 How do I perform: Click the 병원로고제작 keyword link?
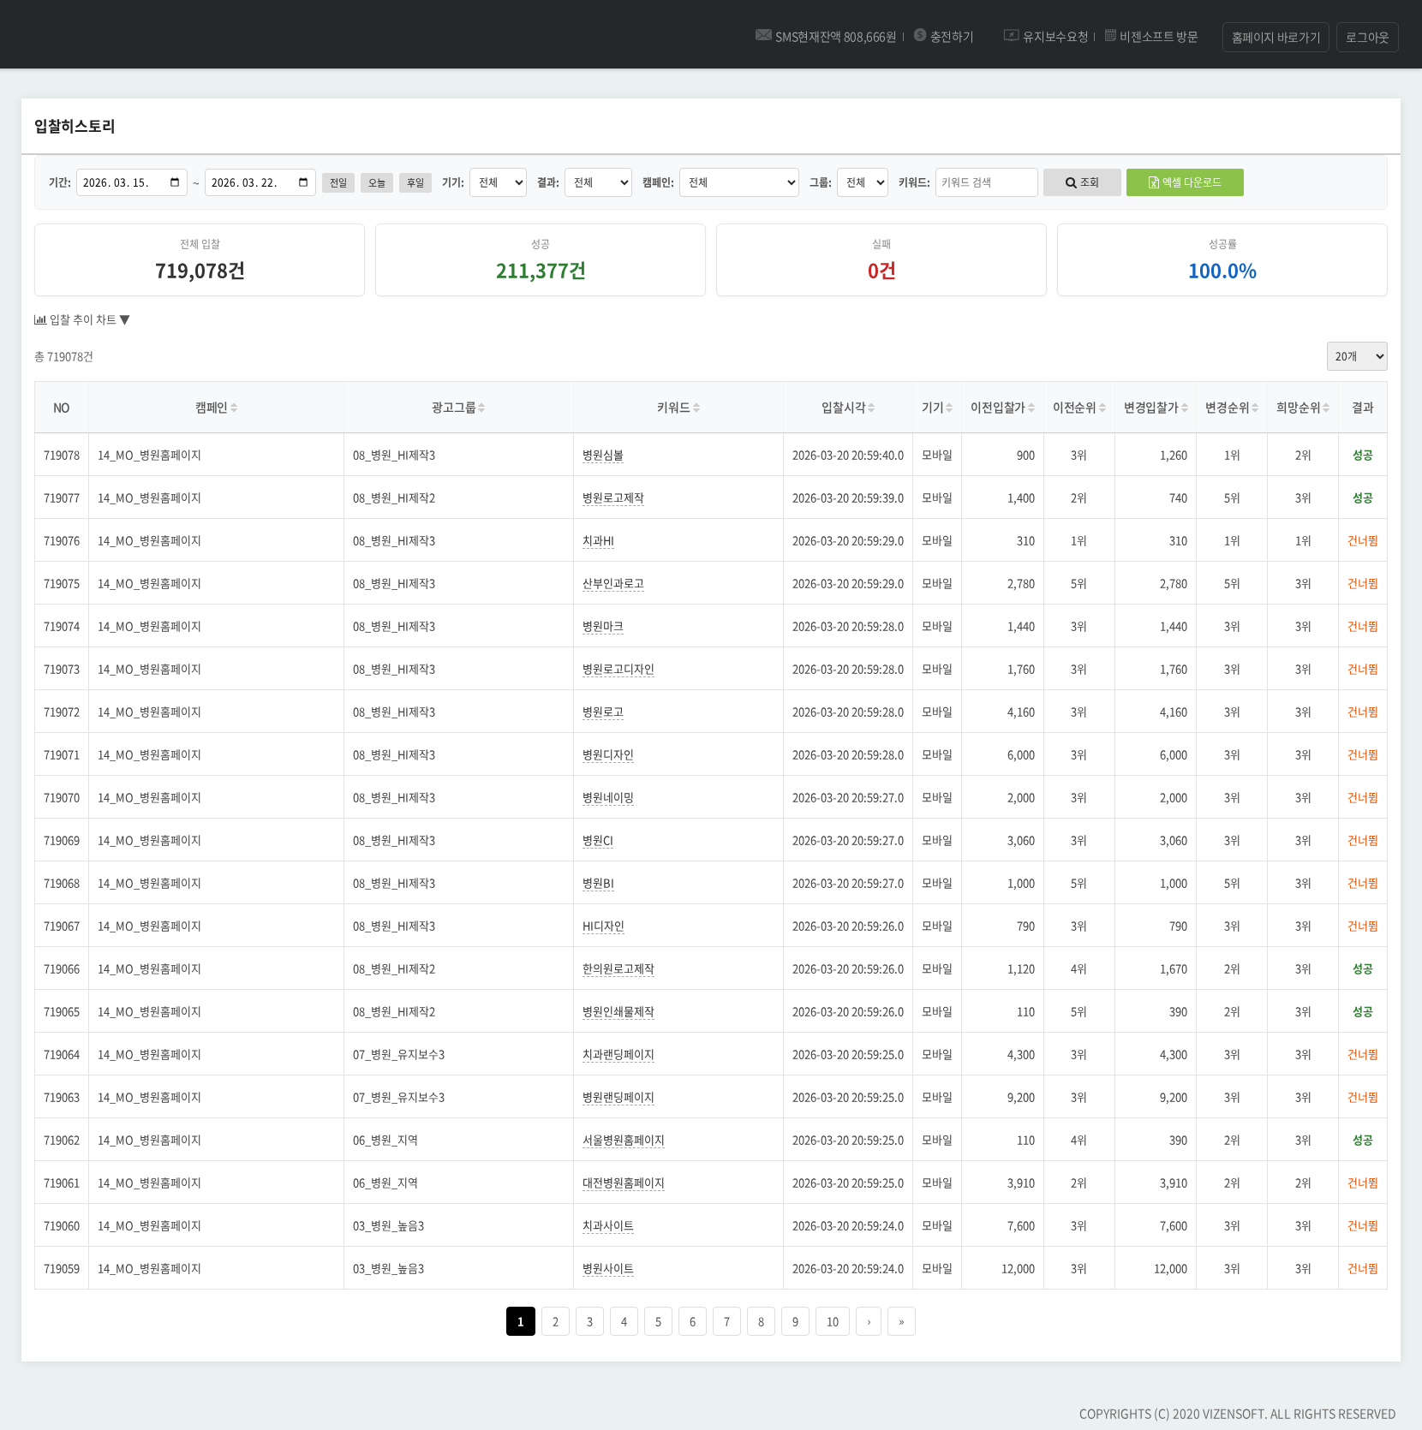[613, 498]
